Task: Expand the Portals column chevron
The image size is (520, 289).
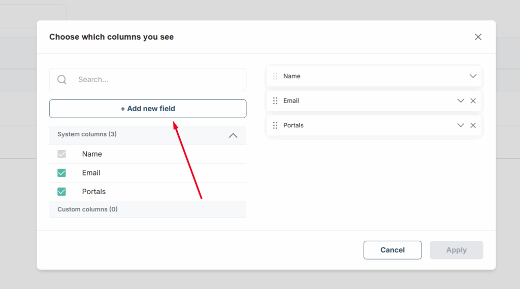Action: [x=461, y=125]
